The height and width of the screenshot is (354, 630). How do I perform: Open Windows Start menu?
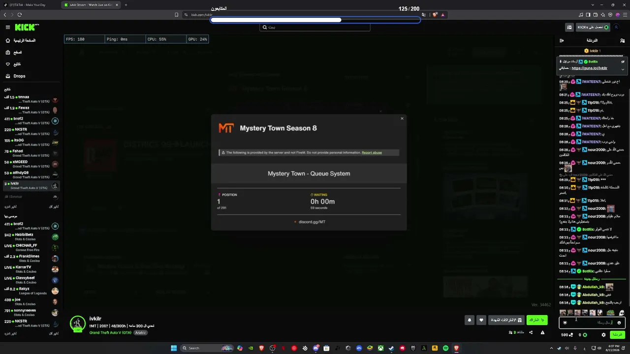coord(173,348)
